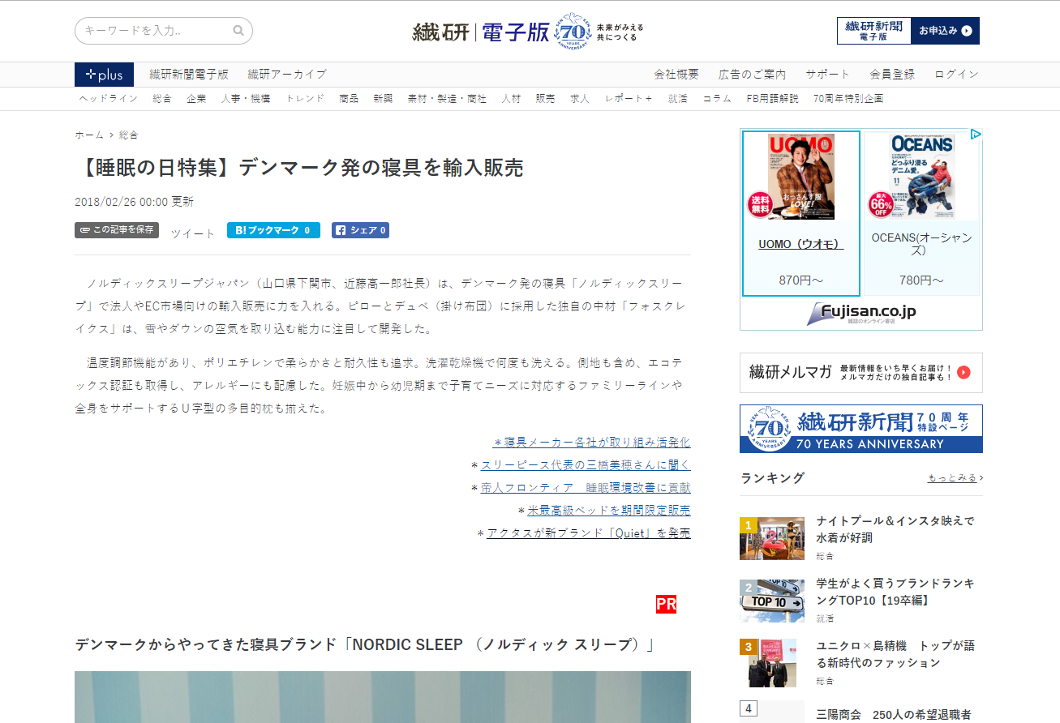Click the OCEANS magazine cover image
Screen dimensions: 1060x723
pos(922,176)
